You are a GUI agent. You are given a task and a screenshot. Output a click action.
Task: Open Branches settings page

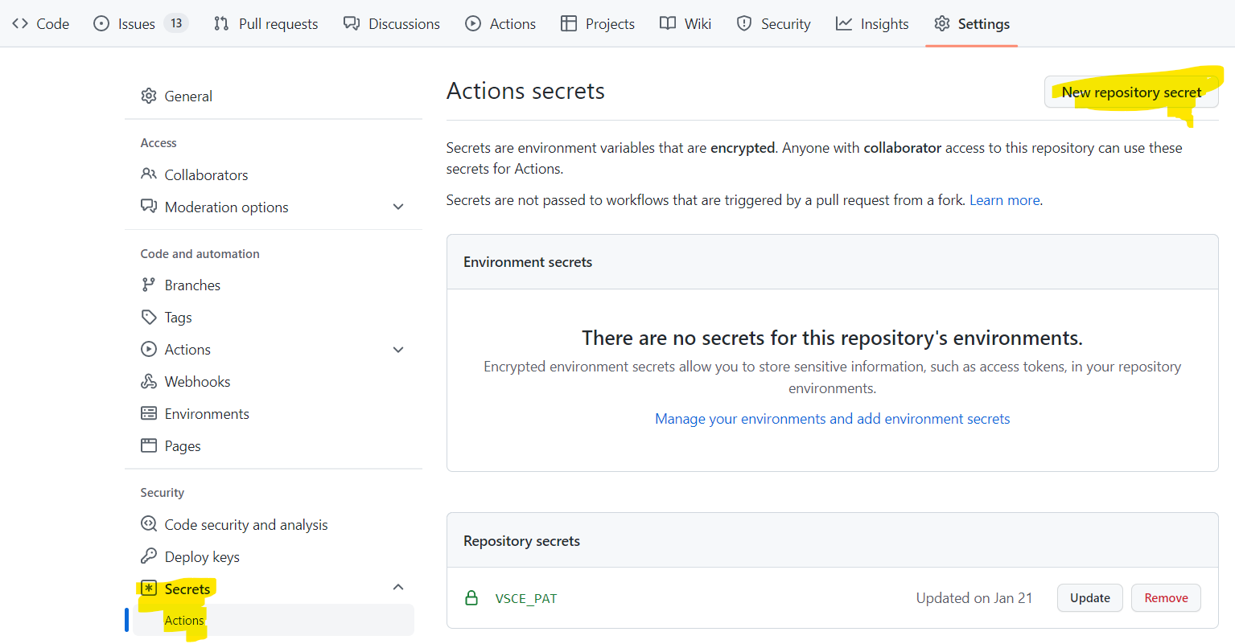pyautogui.click(x=274, y=285)
